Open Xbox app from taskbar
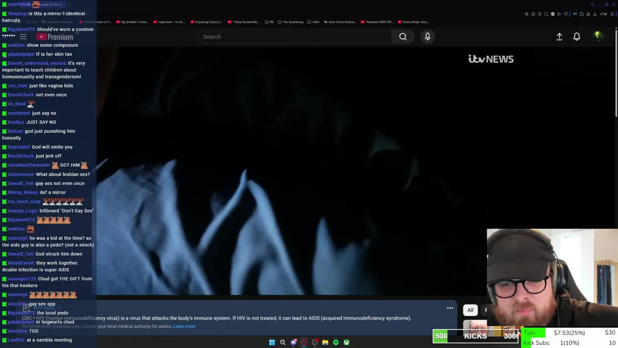Viewport: 618px width, 348px height. [346, 342]
